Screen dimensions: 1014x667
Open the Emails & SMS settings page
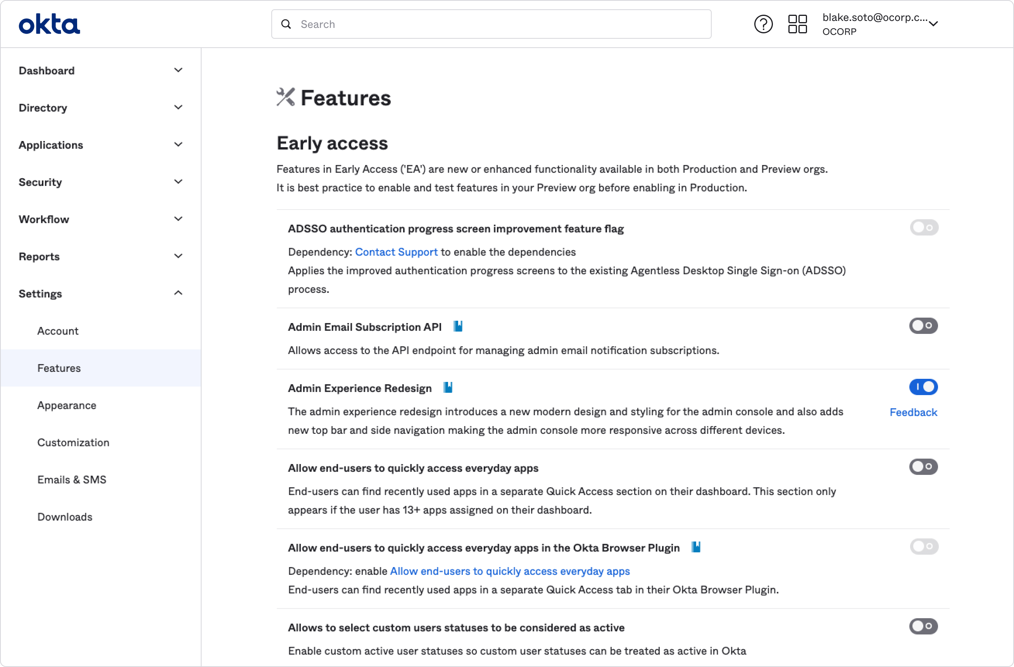coord(72,479)
